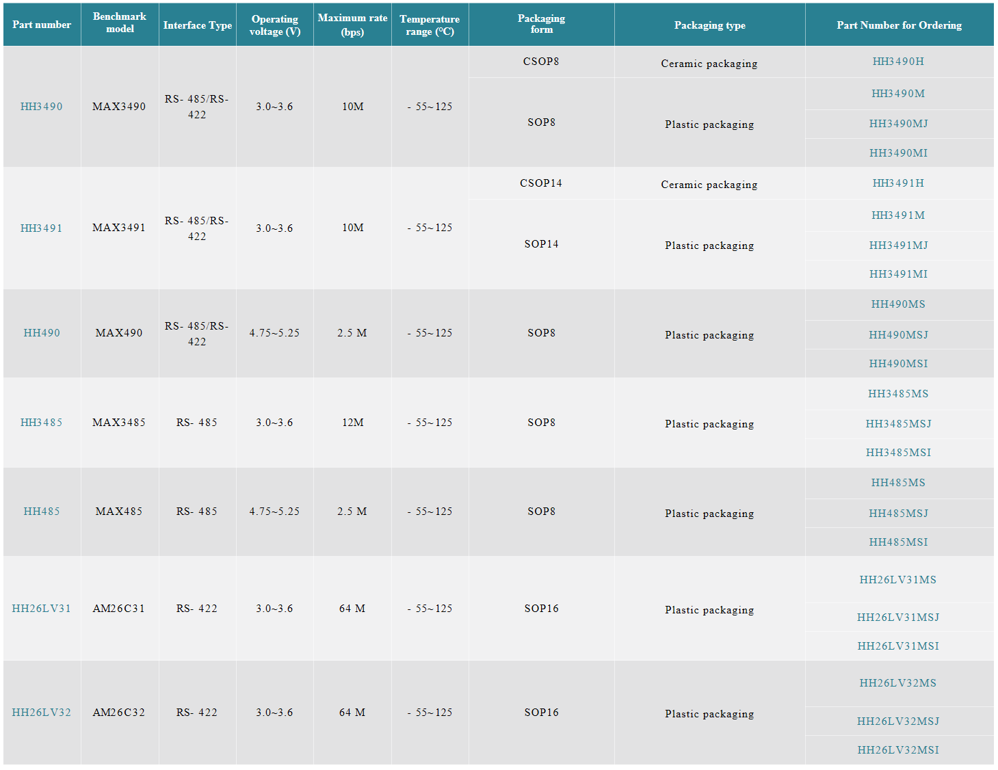Click ordering link HH485MSJ
The image size is (998, 770).
point(898,514)
